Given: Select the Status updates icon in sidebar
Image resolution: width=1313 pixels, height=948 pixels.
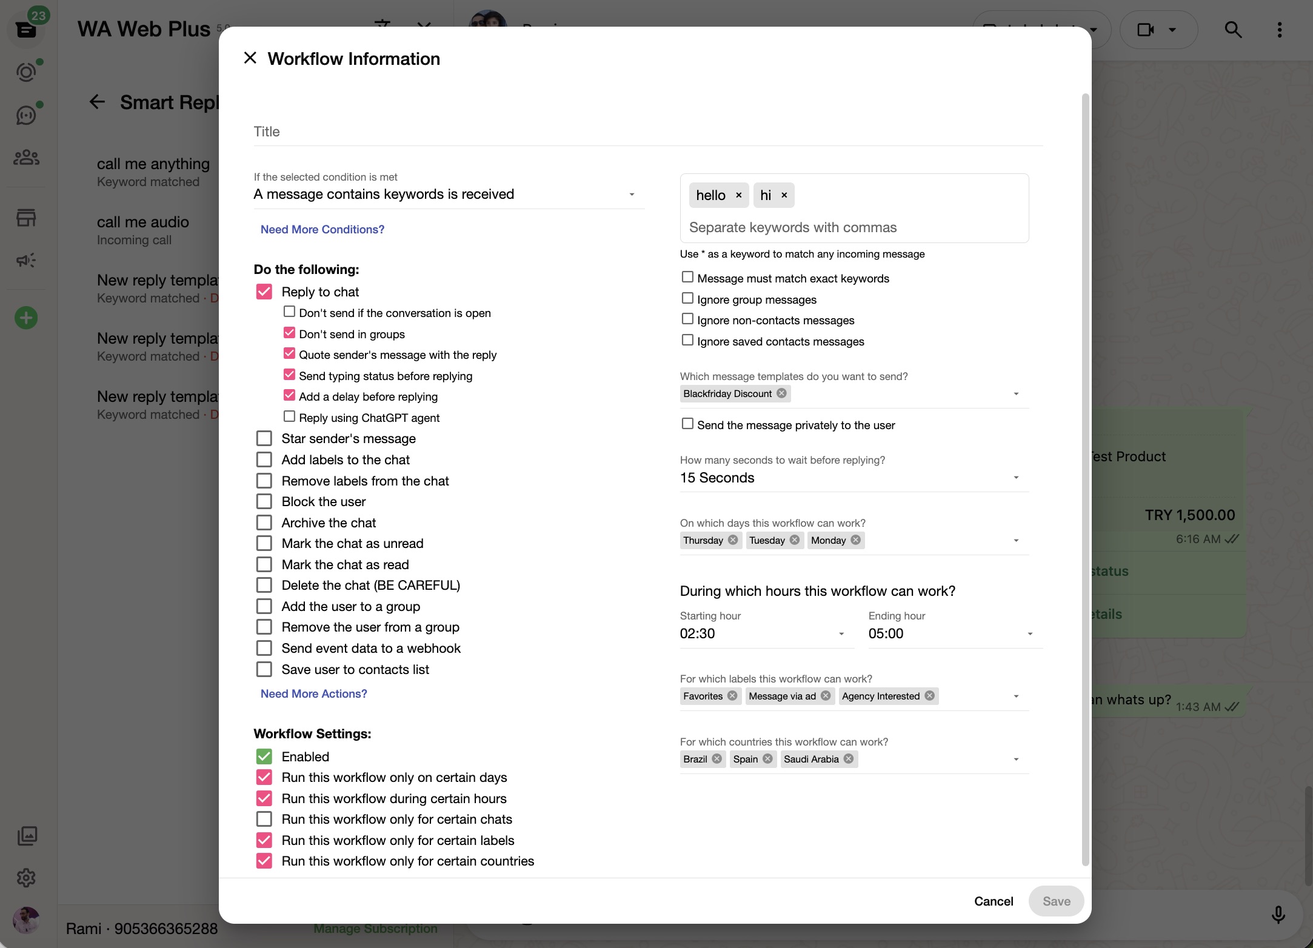Looking at the screenshot, I should [27, 71].
